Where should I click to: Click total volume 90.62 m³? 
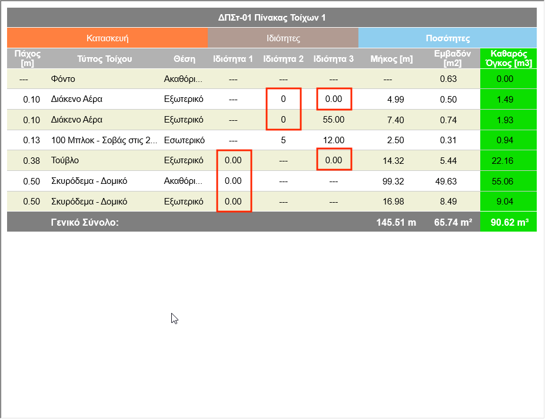click(x=510, y=222)
